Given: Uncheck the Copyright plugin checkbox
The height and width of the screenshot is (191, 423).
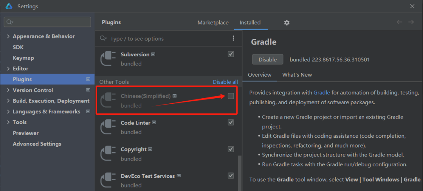Looking at the screenshot, I should (231, 149).
